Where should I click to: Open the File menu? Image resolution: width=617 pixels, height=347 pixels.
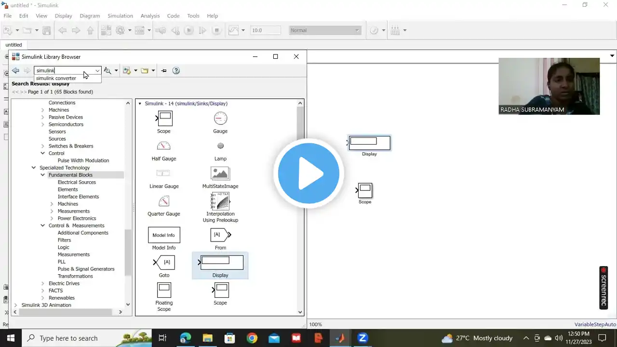[x=8, y=16]
